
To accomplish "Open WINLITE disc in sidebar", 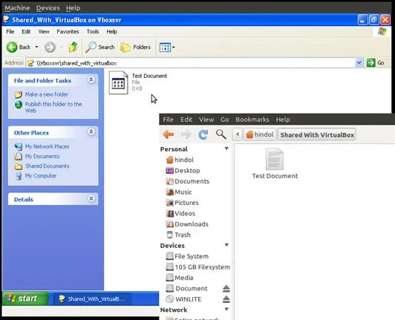I will (x=183, y=299).
